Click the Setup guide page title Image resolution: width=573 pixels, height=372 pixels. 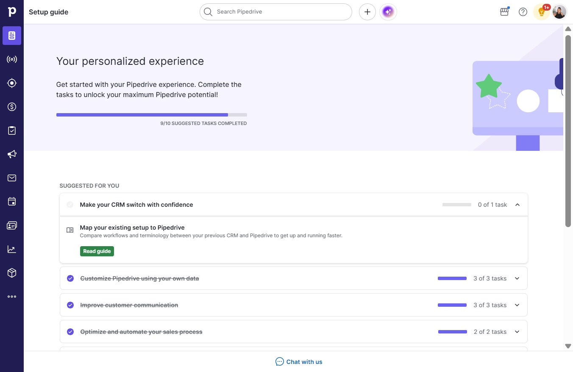48,12
